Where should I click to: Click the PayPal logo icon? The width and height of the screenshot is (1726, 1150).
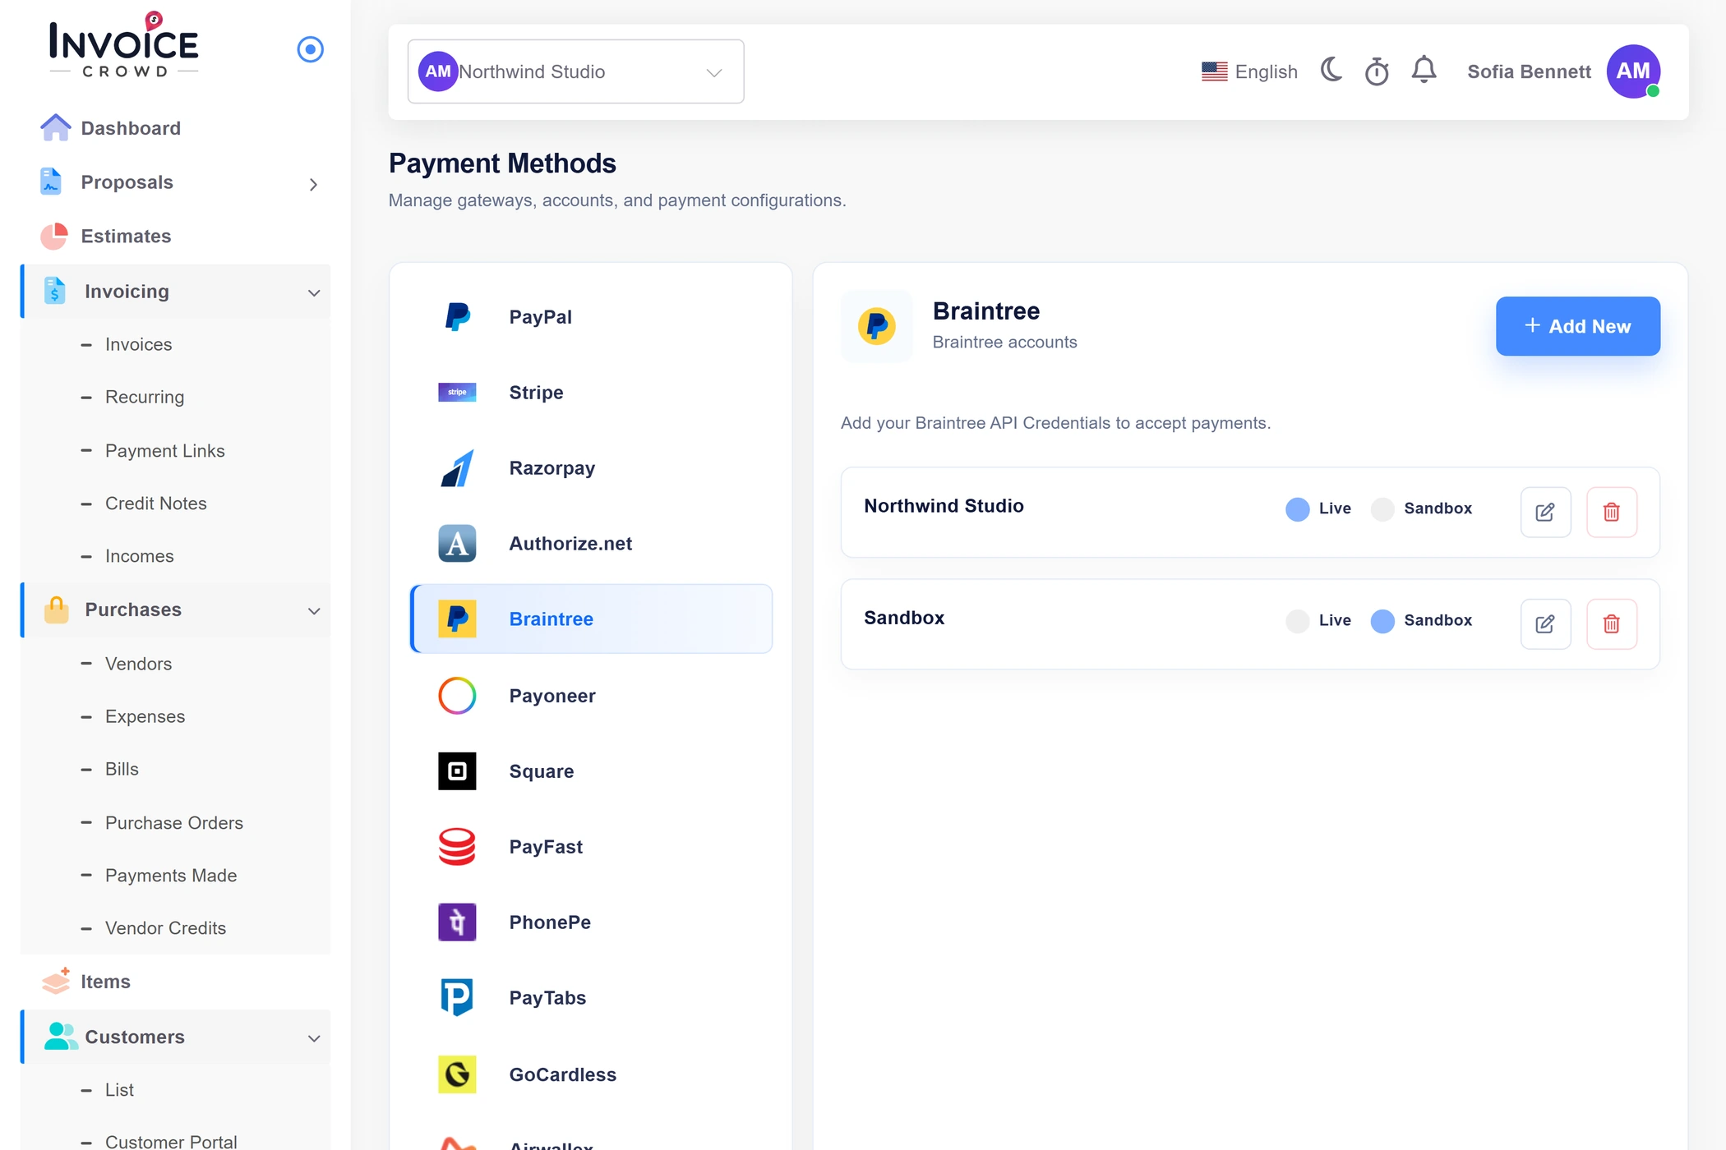pyautogui.click(x=457, y=316)
